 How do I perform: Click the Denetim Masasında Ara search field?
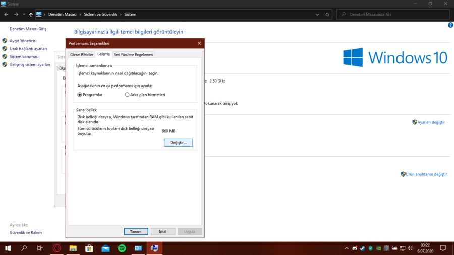[x=393, y=14]
